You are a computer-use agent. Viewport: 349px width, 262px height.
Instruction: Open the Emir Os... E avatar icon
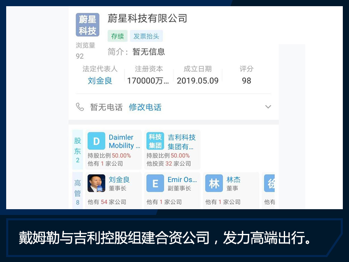[155, 183]
